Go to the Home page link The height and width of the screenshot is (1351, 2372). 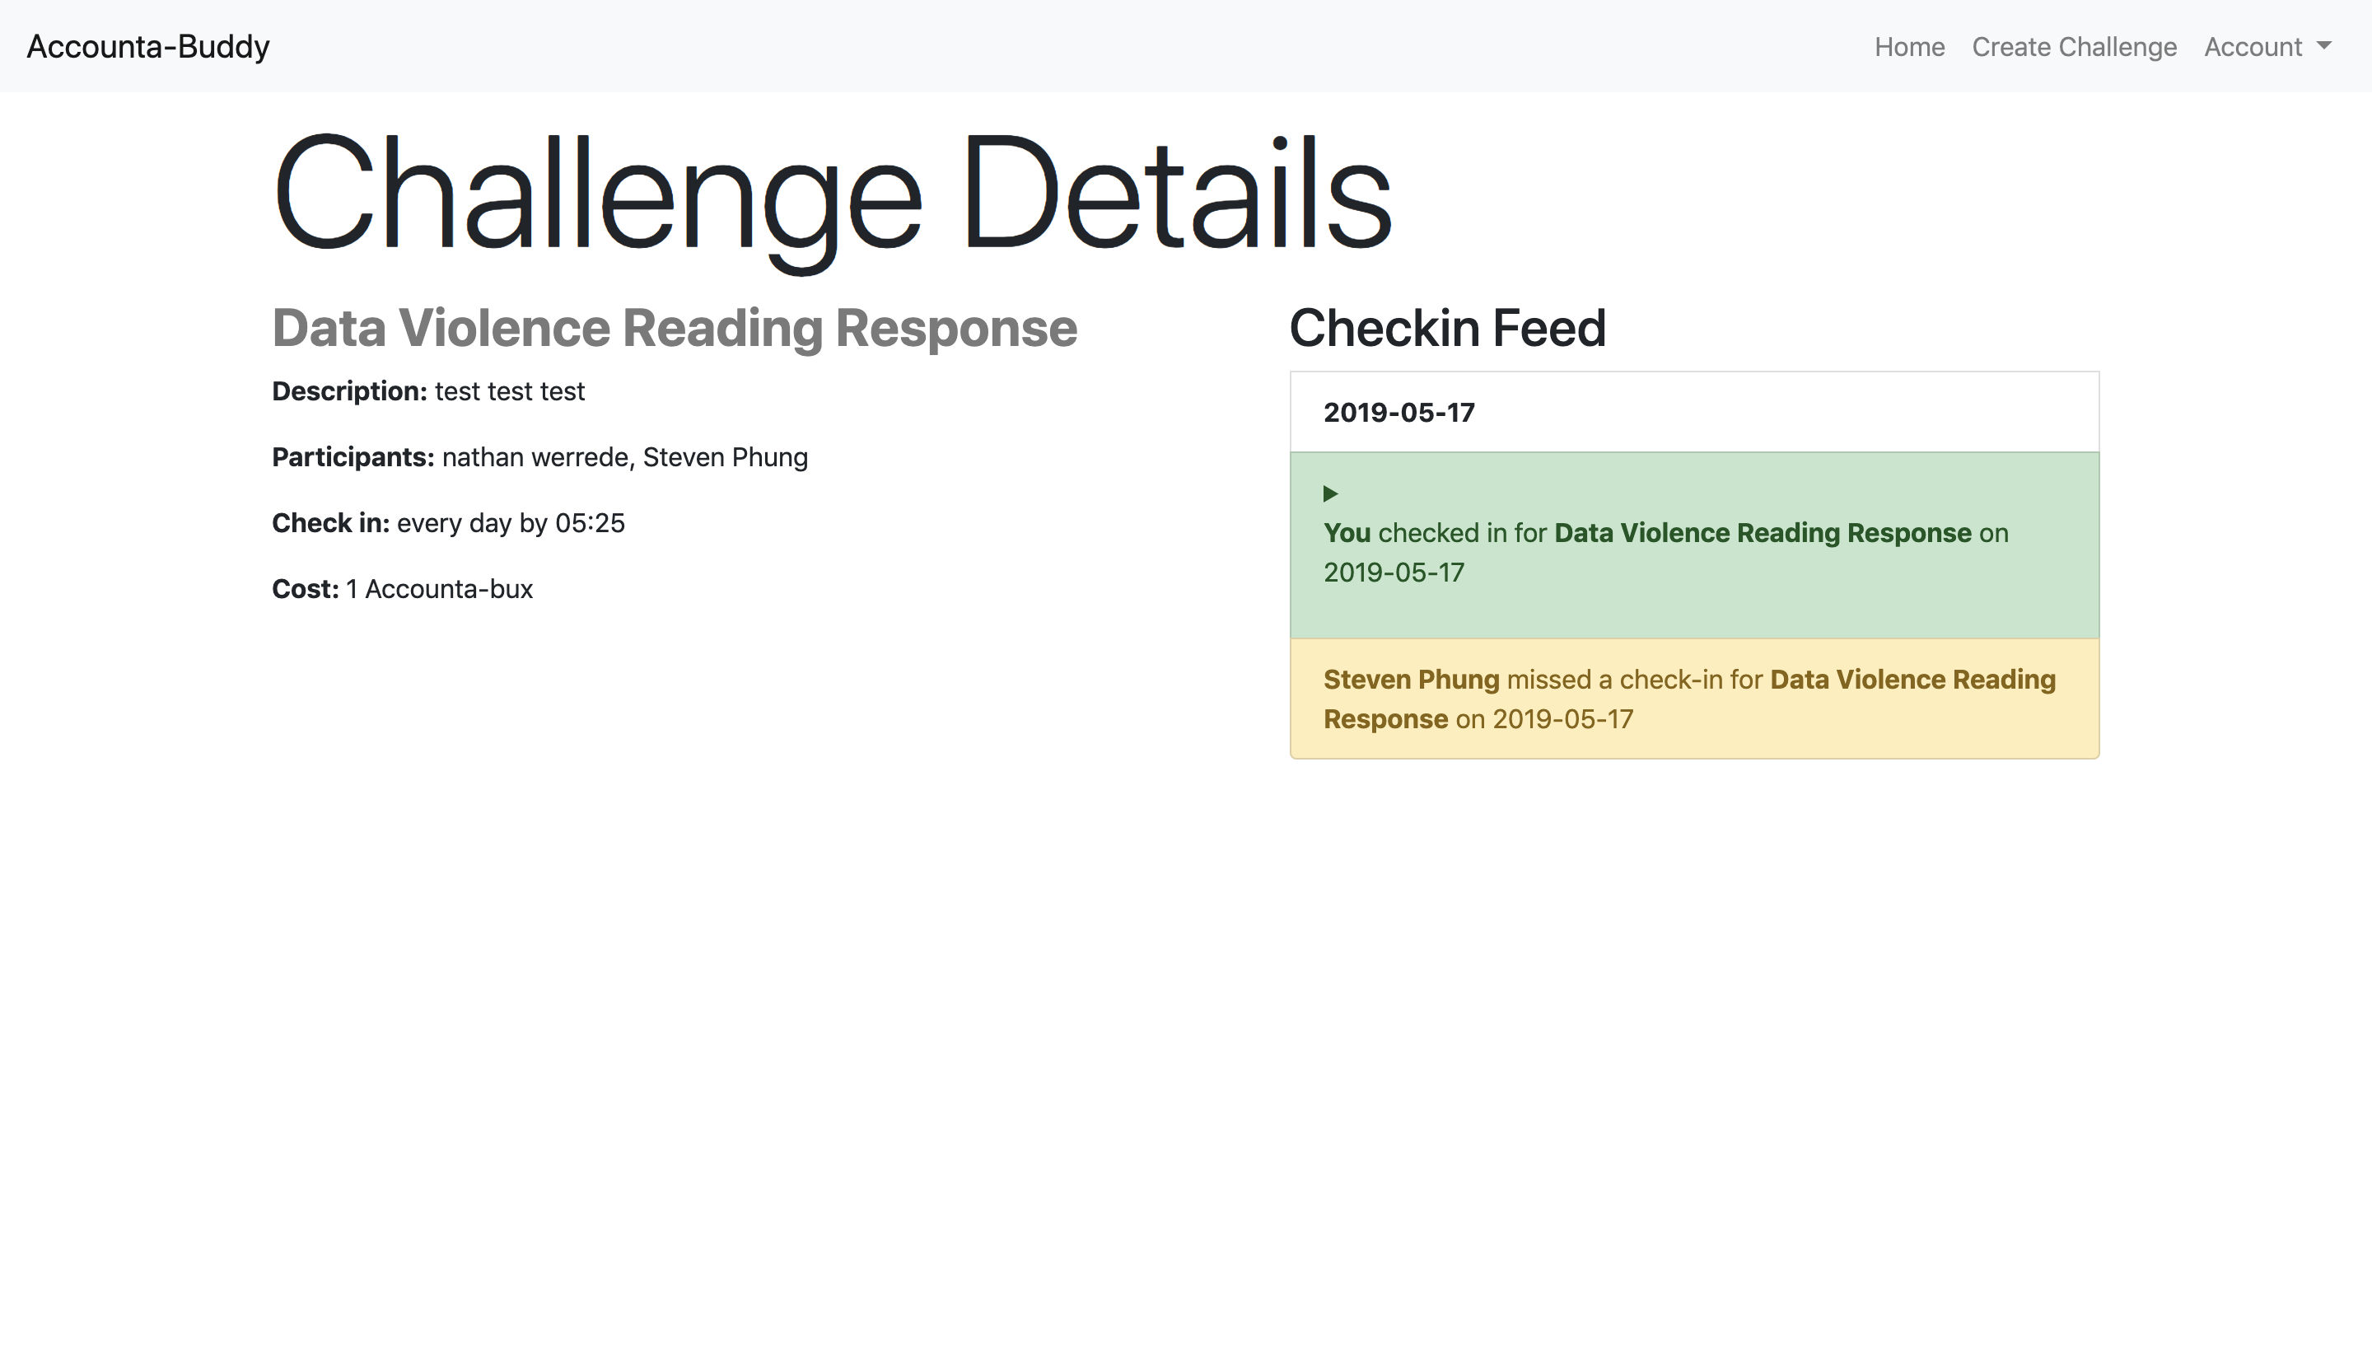pos(1909,46)
